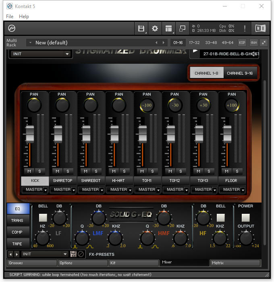The height and width of the screenshot is (282, 274).
Task: Open the top INIT preset dropdown
Action: point(41,54)
